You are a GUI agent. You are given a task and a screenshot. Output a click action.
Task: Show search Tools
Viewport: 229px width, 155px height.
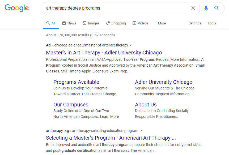(x=212, y=23)
